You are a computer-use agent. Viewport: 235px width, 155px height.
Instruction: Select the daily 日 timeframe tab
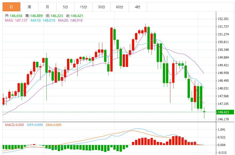11,7
